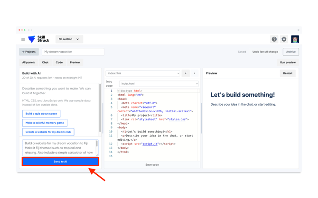Choose Make a colorful memory game suggestion
This screenshot has width=318, height=198.
point(45,123)
